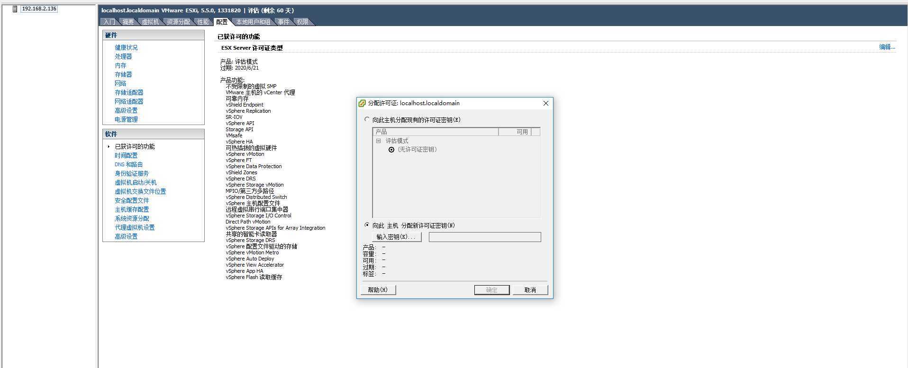The height and width of the screenshot is (368, 908).
Task: Click the '过期: 2020/6/21' expiry text
Action: [x=239, y=68]
